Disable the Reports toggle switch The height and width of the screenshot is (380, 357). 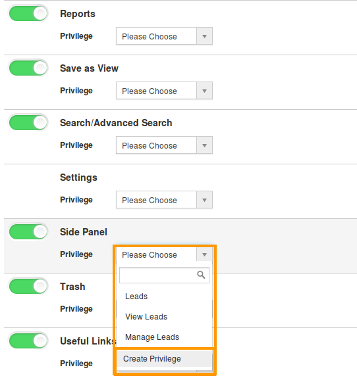(28, 13)
